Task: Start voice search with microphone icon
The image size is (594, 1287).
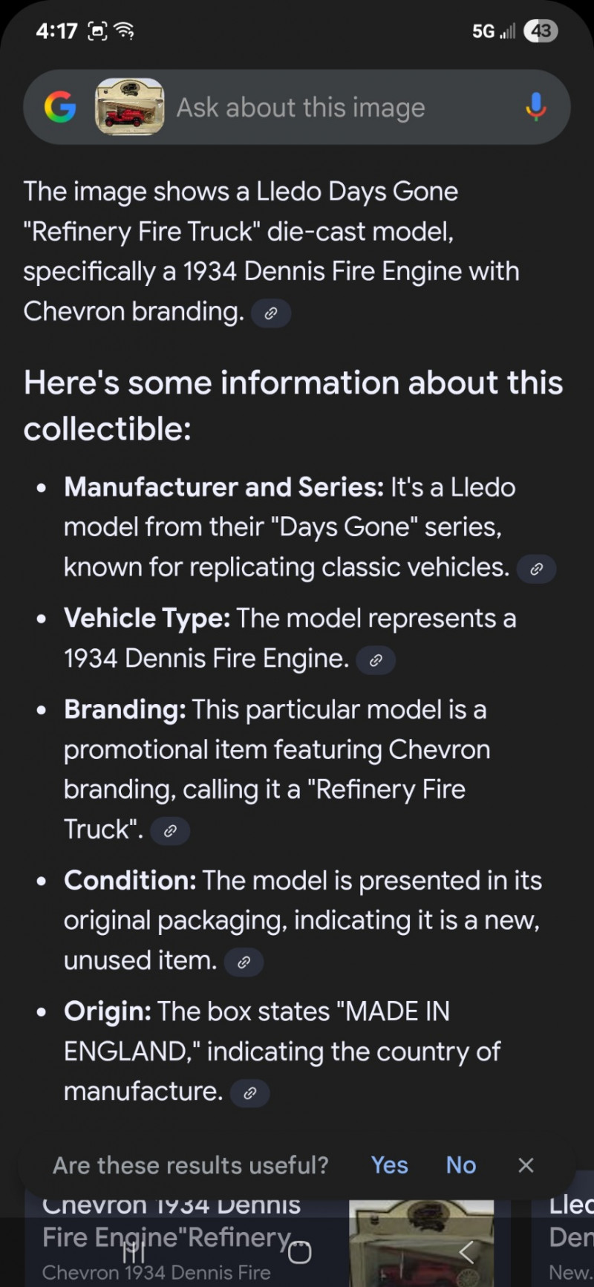Action: (x=535, y=107)
